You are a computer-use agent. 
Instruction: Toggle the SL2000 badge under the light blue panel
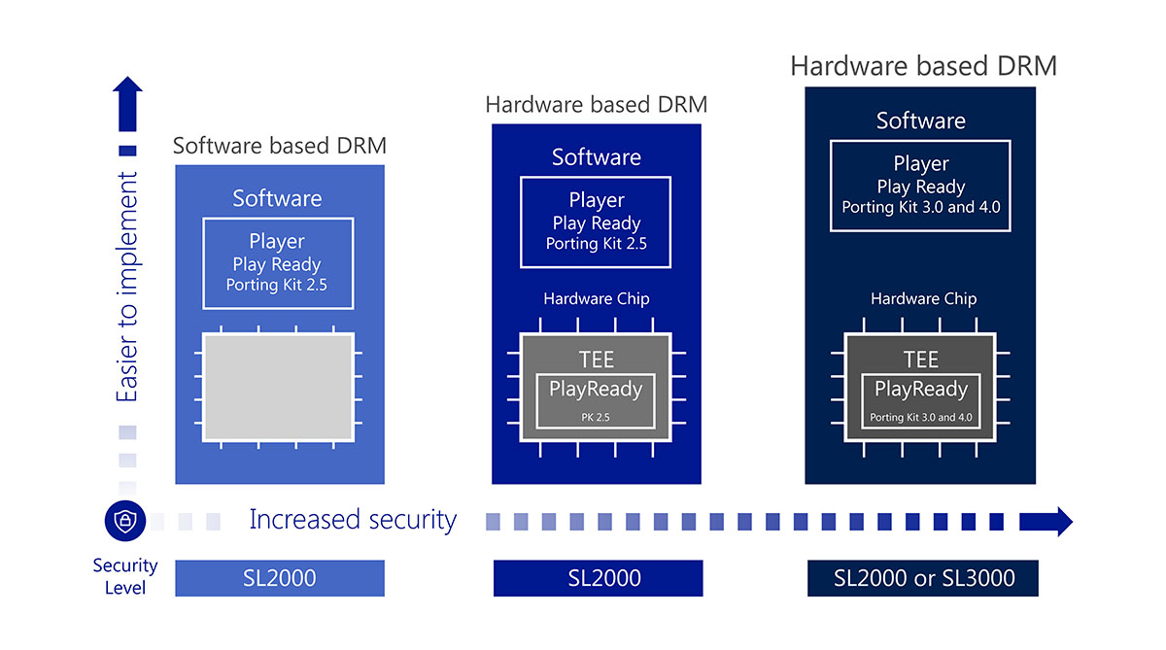279,577
